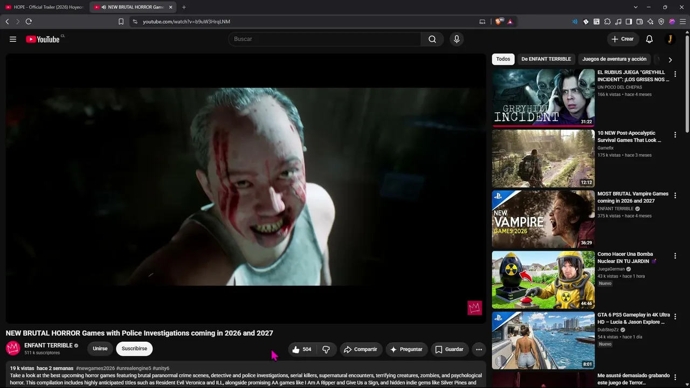Like the video with 504 likes
The height and width of the screenshot is (388, 690).
(301, 349)
